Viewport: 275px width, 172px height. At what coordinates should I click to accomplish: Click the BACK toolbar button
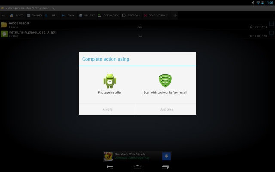(68, 15)
